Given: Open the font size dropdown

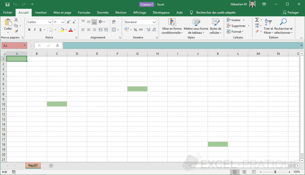Looking at the screenshot, I should point(62,22).
